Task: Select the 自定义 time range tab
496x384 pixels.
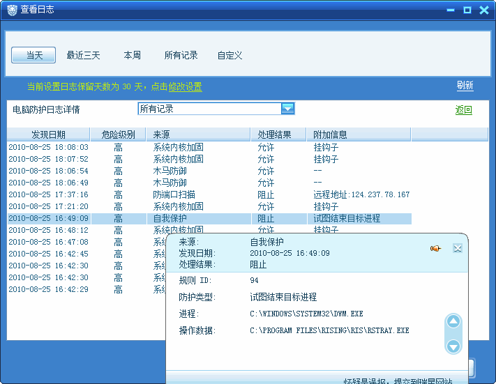Action: (x=230, y=55)
